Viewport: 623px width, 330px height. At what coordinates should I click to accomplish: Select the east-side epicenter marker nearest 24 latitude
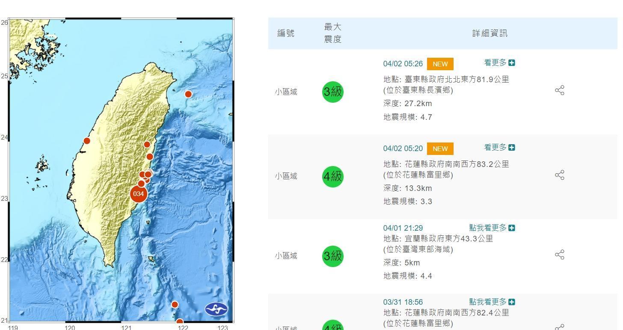pos(147,145)
